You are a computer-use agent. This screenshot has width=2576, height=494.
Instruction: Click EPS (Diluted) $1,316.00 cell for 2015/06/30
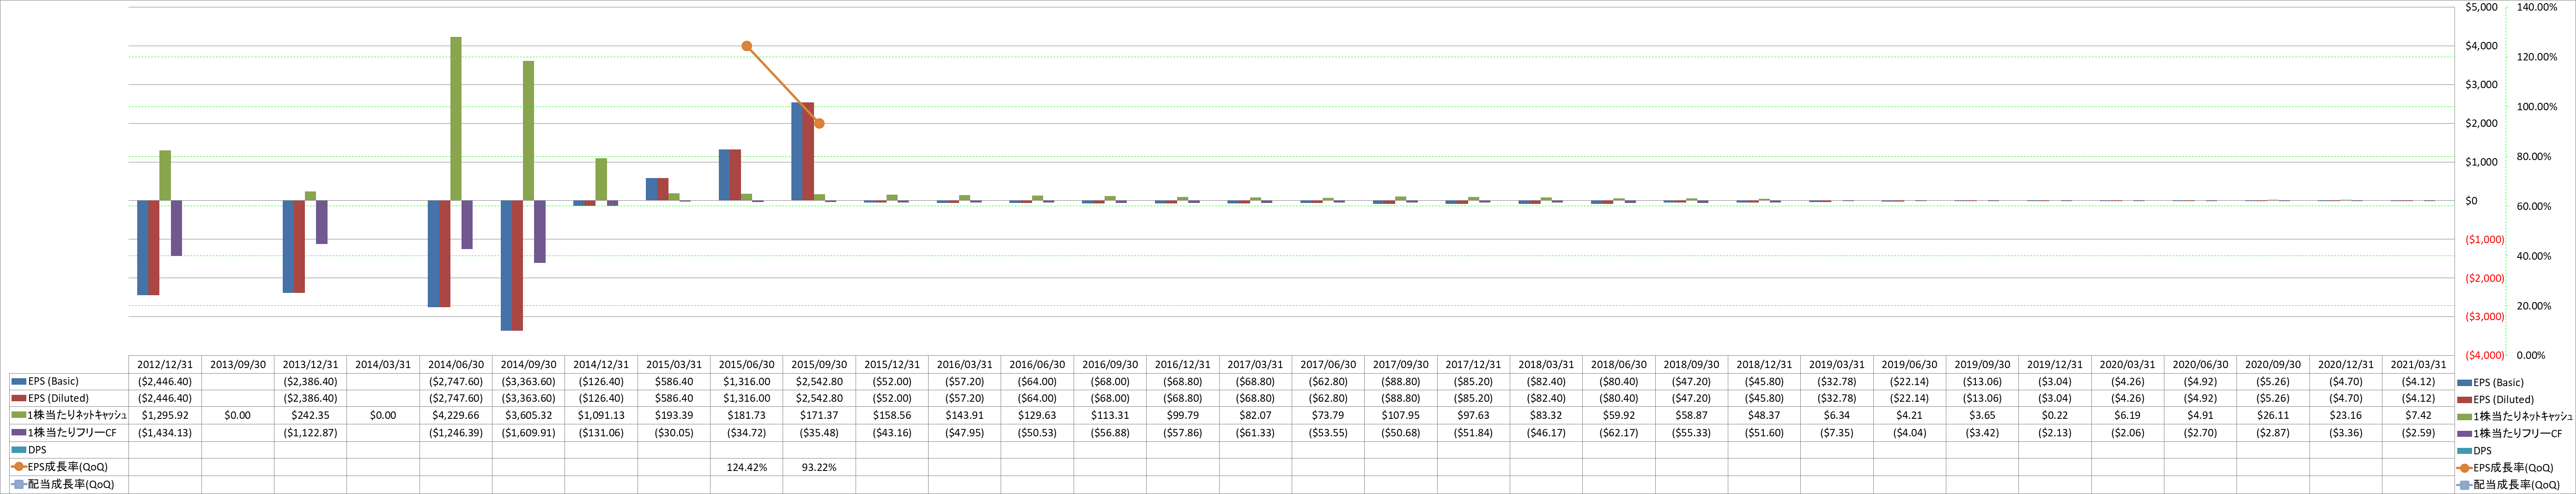(746, 398)
